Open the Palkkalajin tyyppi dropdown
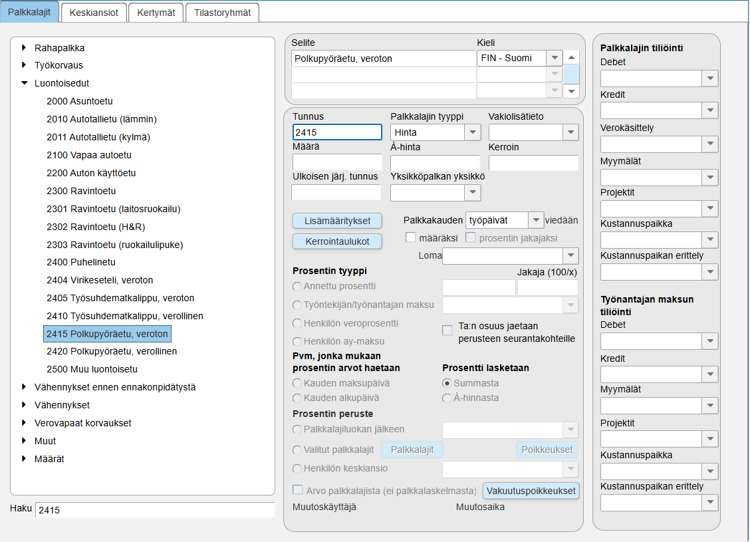The image size is (750, 542). pyautogui.click(x=473, y=132)
